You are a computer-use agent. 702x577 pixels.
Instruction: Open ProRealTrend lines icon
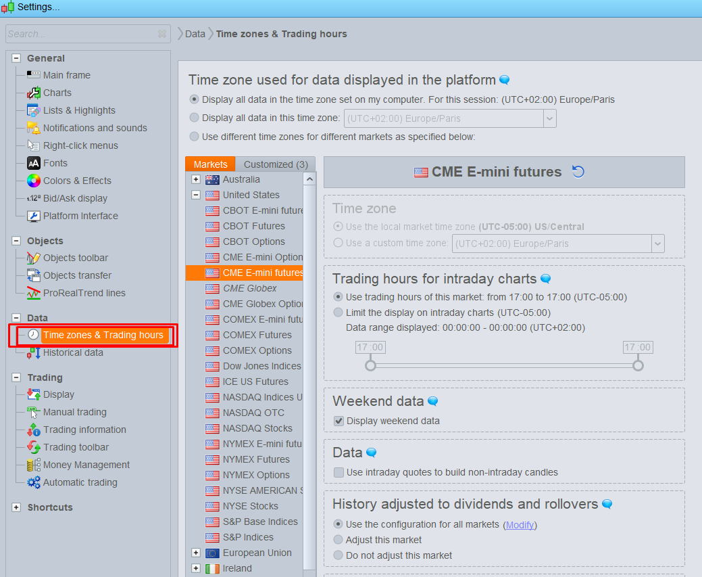coord(33,293)
